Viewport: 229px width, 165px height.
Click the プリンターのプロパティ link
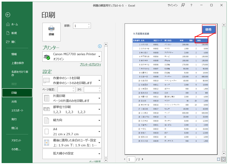coord(90,65)
